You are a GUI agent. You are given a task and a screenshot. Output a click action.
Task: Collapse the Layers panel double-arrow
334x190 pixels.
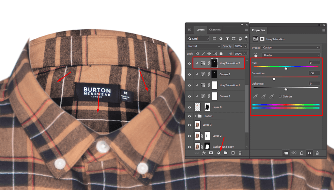pyautogui.click(x=242, y=25)
